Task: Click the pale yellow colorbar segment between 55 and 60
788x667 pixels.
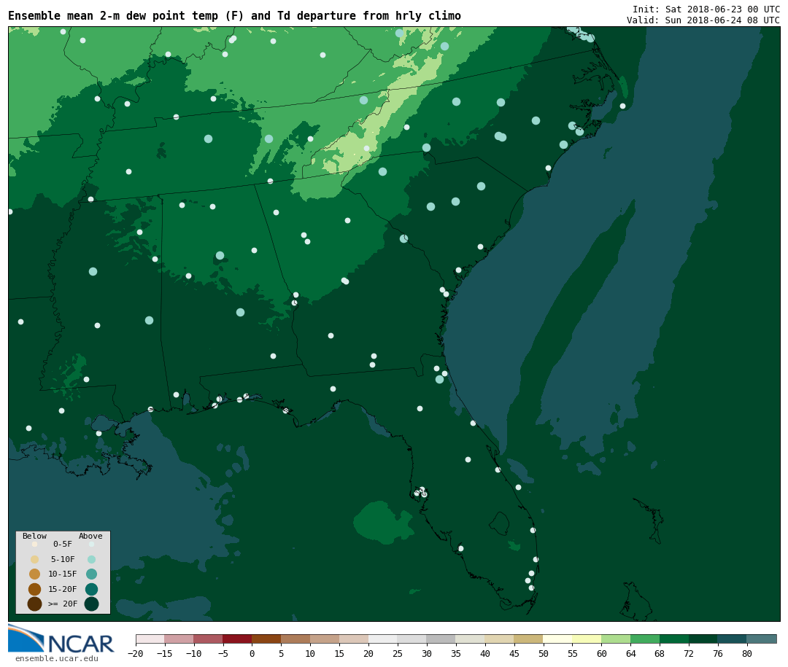Action: click(587, 639)
